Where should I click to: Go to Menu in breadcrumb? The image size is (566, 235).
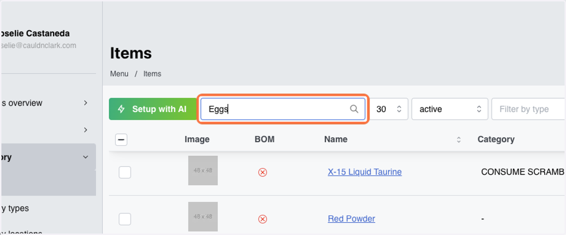pos(119,74)
